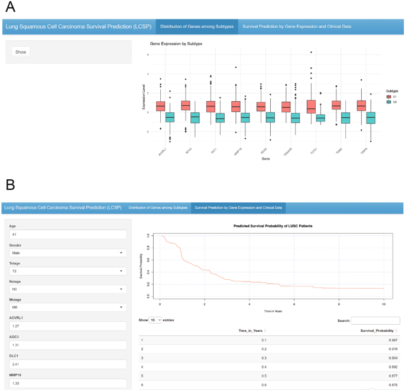Click the LCSP app title in panel B
405x391 pixels.
[x=63, y=208]
